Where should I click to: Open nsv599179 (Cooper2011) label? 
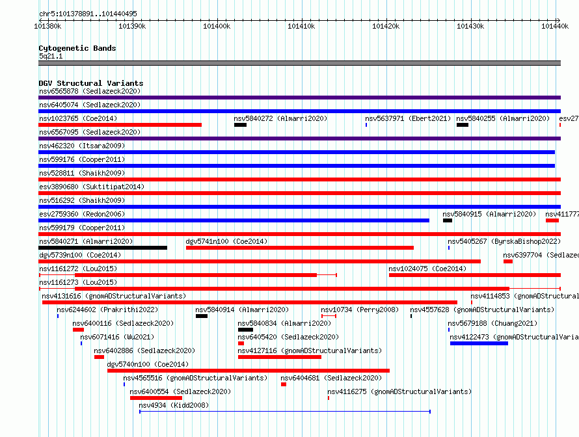coord(82,228)
